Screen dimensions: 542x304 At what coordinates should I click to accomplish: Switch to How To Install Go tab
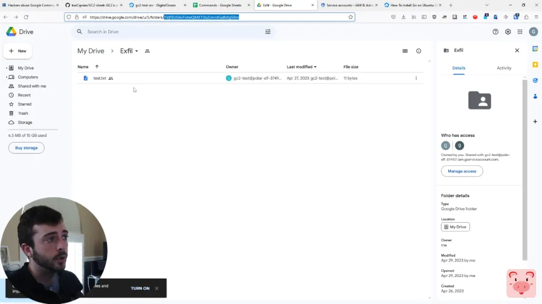click(413, 5)
